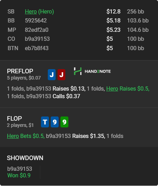Click the Hand2Note green H logo
The image size is (158, 186).
pos(78,71)
